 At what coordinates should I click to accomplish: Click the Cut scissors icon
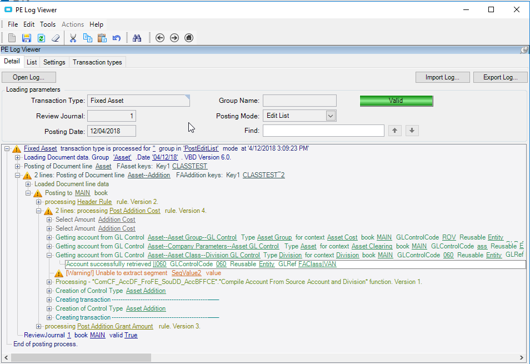point(73,38)
